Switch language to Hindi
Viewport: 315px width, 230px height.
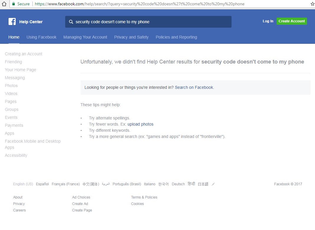pyautogui.click(x=191, y=184)
